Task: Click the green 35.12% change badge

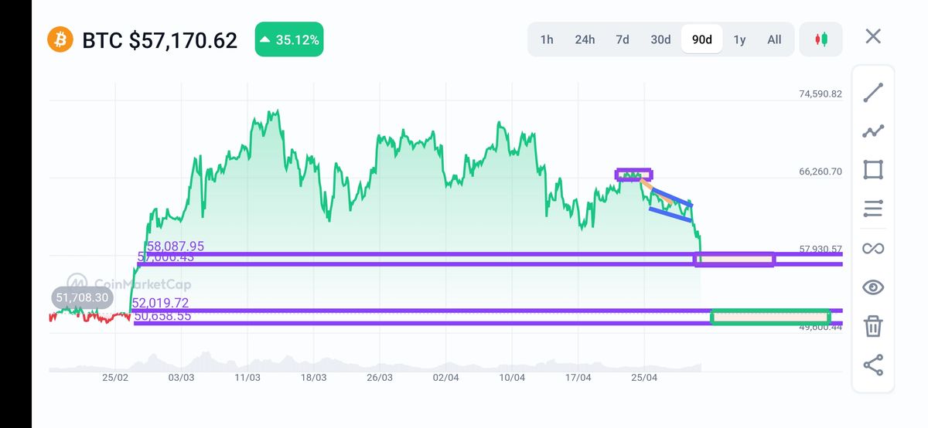Action: (x=289, y=39)
